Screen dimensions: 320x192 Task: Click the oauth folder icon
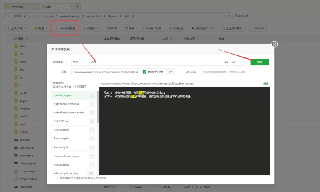(x=16, y=93)
